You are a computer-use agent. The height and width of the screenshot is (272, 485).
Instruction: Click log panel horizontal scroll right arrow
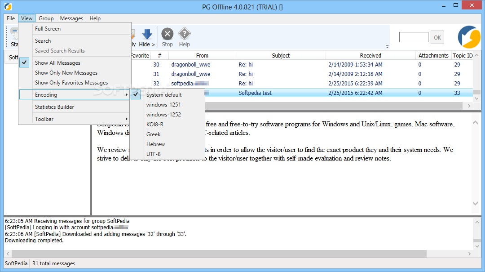[x=470, y=254]
